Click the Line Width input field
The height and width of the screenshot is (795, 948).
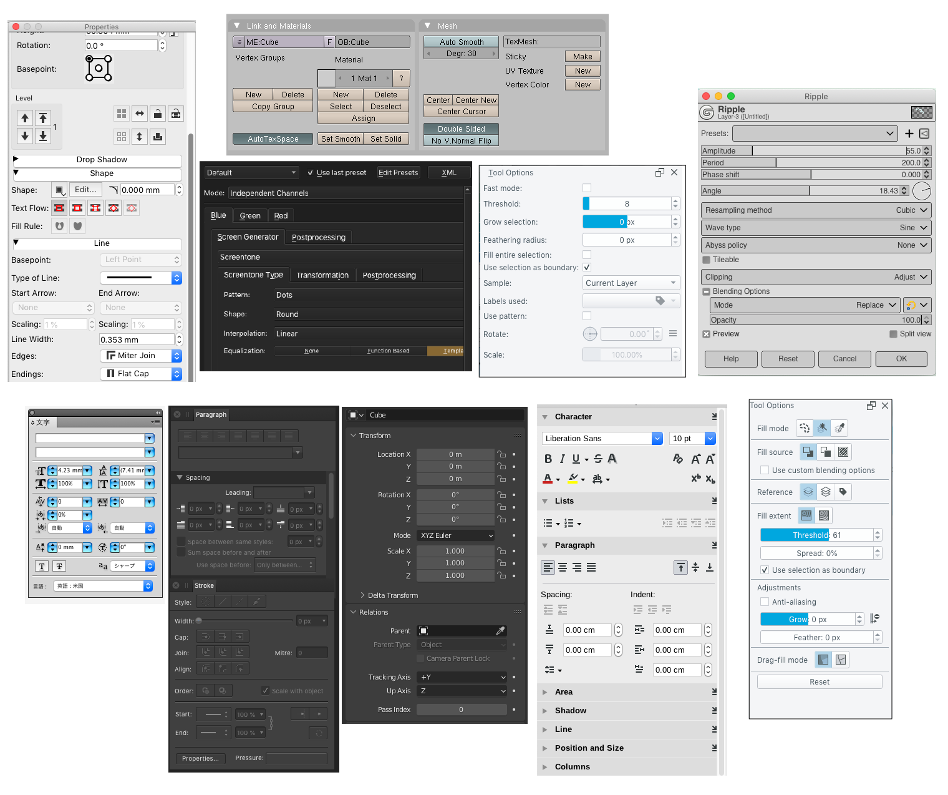[137, 339]
